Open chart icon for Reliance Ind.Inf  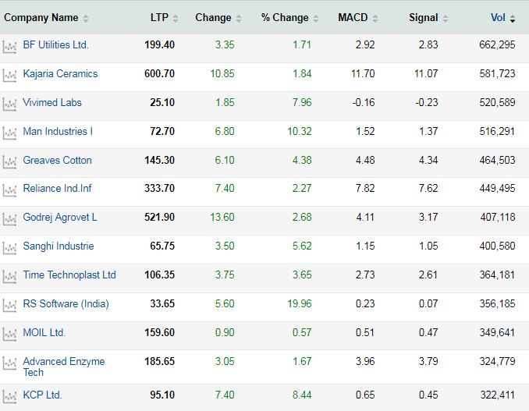coord(9,190)
